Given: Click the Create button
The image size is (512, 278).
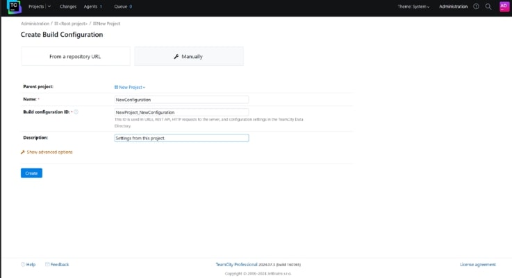Looking at the screenshot, I should point(31,173).
